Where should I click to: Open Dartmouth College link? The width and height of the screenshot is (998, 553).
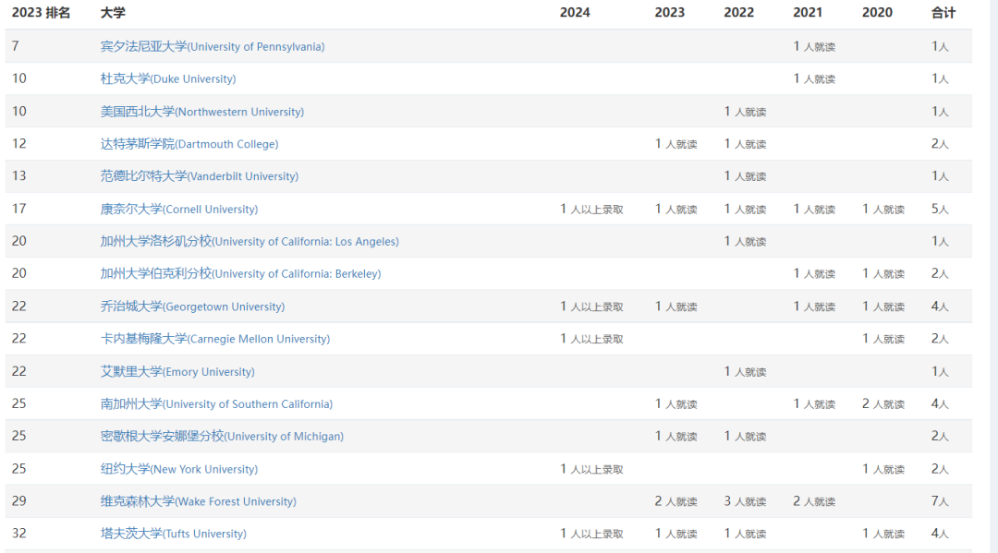189,144
